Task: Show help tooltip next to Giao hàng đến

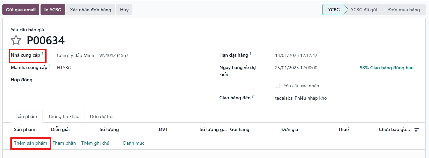Action: tap(253, 96)
